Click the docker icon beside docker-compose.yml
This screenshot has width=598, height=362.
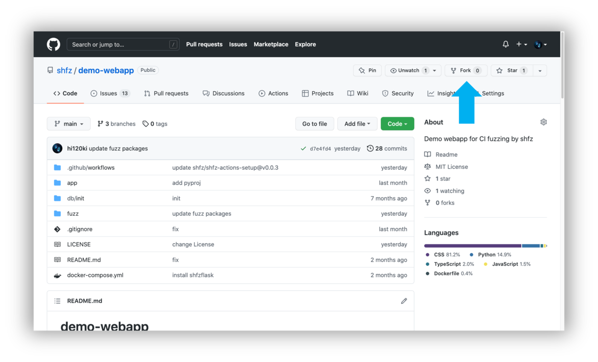[57, 275]
